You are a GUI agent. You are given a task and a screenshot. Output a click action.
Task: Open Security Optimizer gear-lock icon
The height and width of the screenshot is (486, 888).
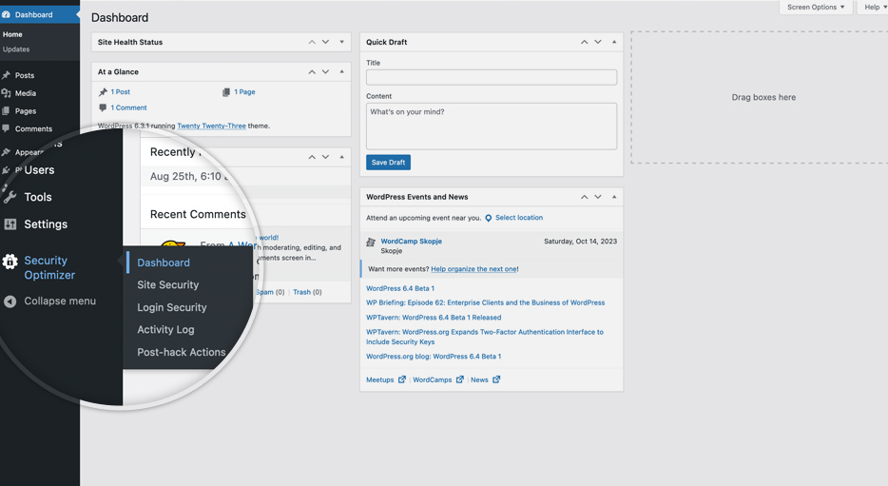tap(10, 262)
